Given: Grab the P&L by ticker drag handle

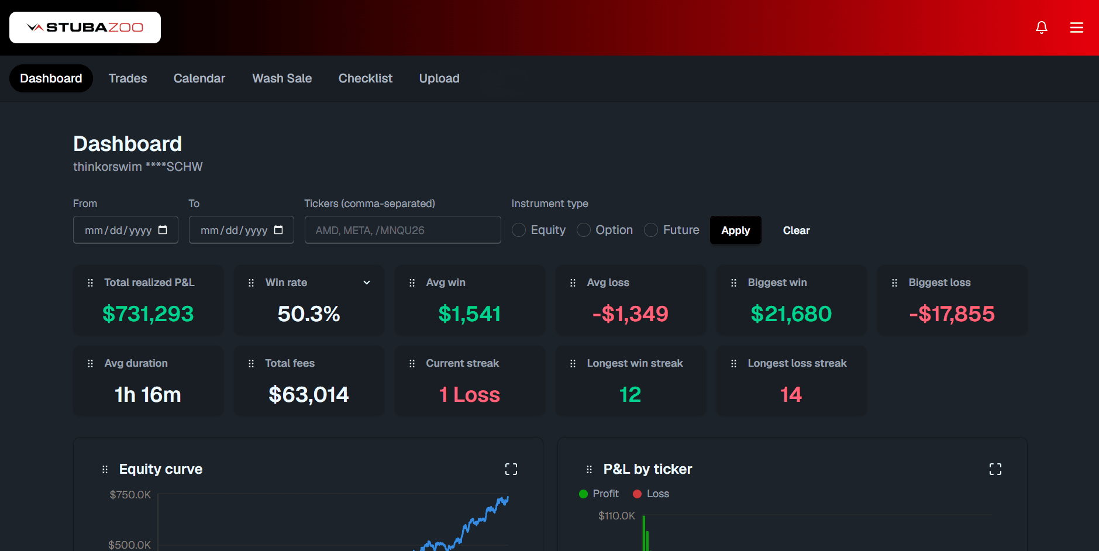Looking at the screenshot, I should 589,469.
